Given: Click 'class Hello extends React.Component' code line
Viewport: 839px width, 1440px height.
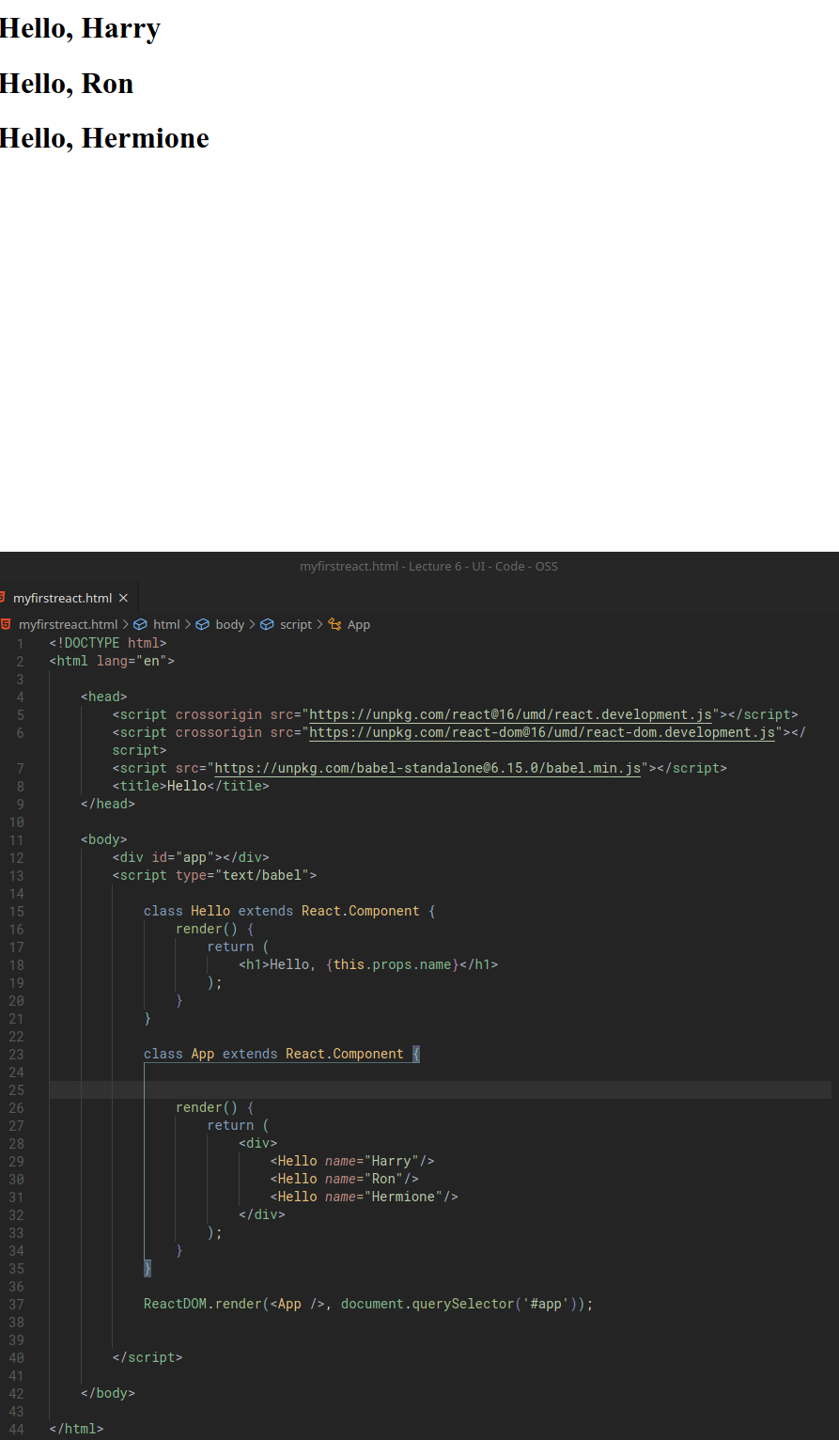Looking at the screenshot, I should click(289, 911).
